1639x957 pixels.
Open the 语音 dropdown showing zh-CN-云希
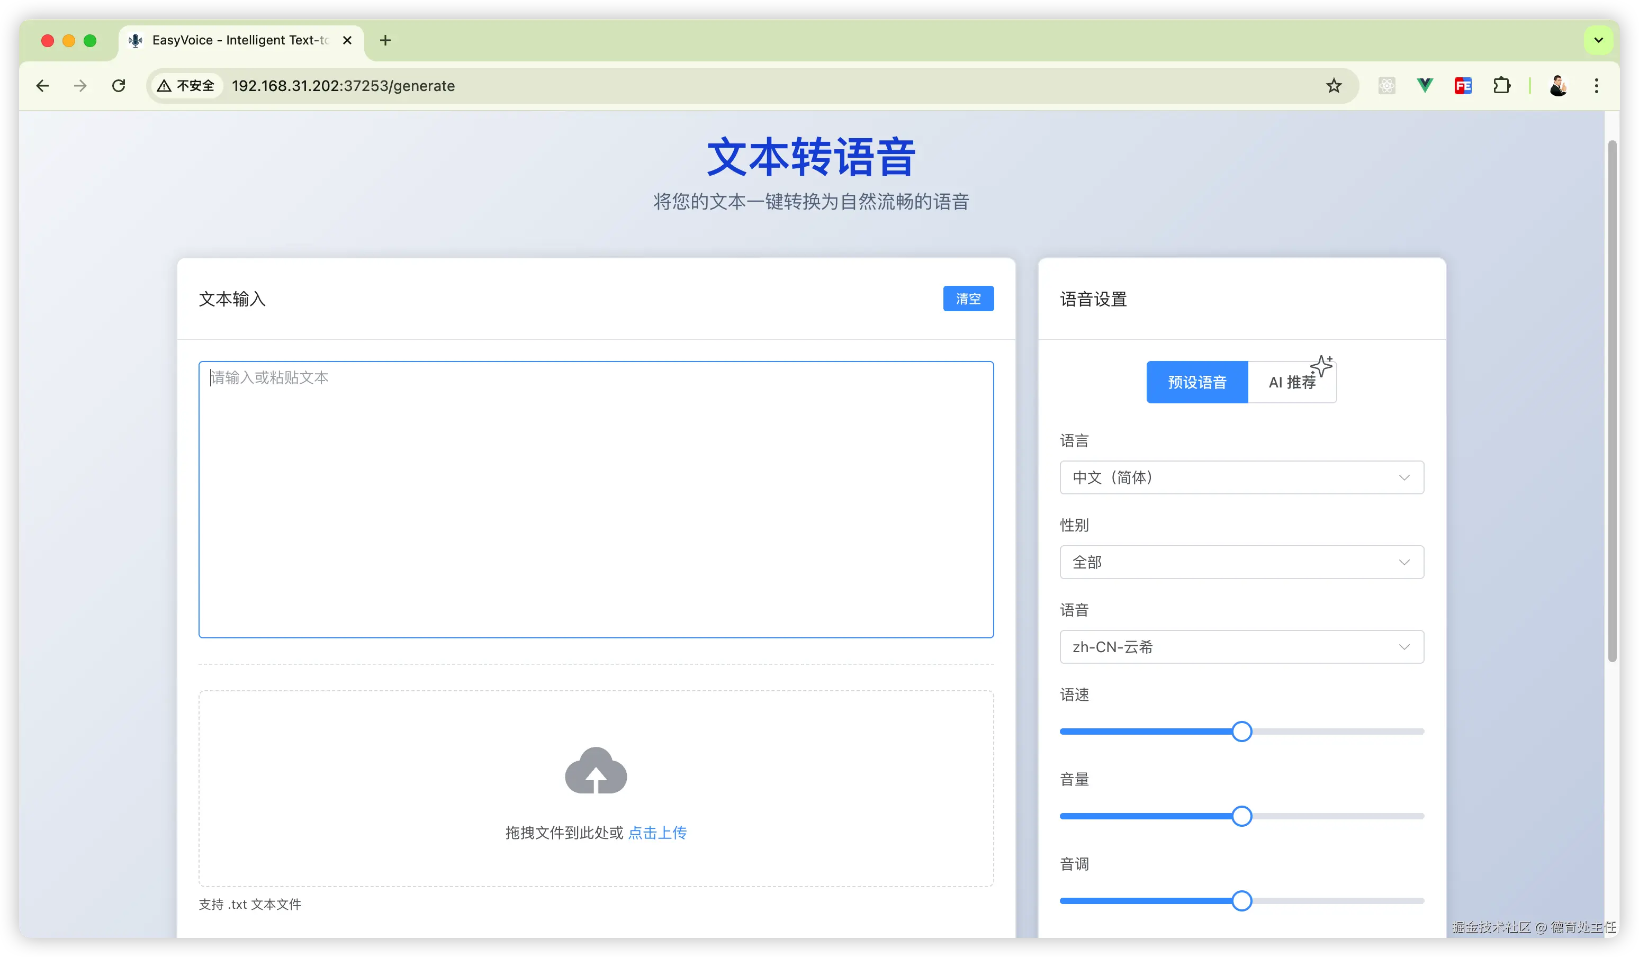click(x=1241, y=647)
